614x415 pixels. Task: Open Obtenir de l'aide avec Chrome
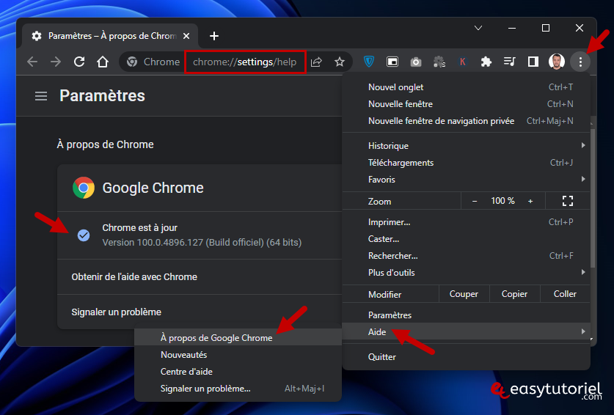(200, 277)
